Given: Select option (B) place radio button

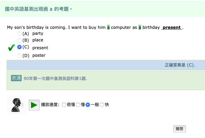Looking at the screenshot, I should pos(19,40).
